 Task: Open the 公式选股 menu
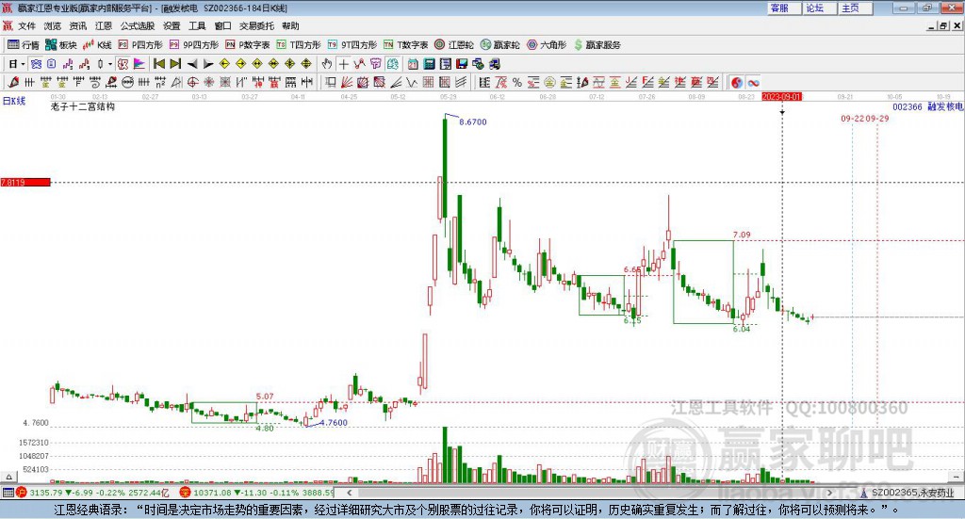[138, 25]
